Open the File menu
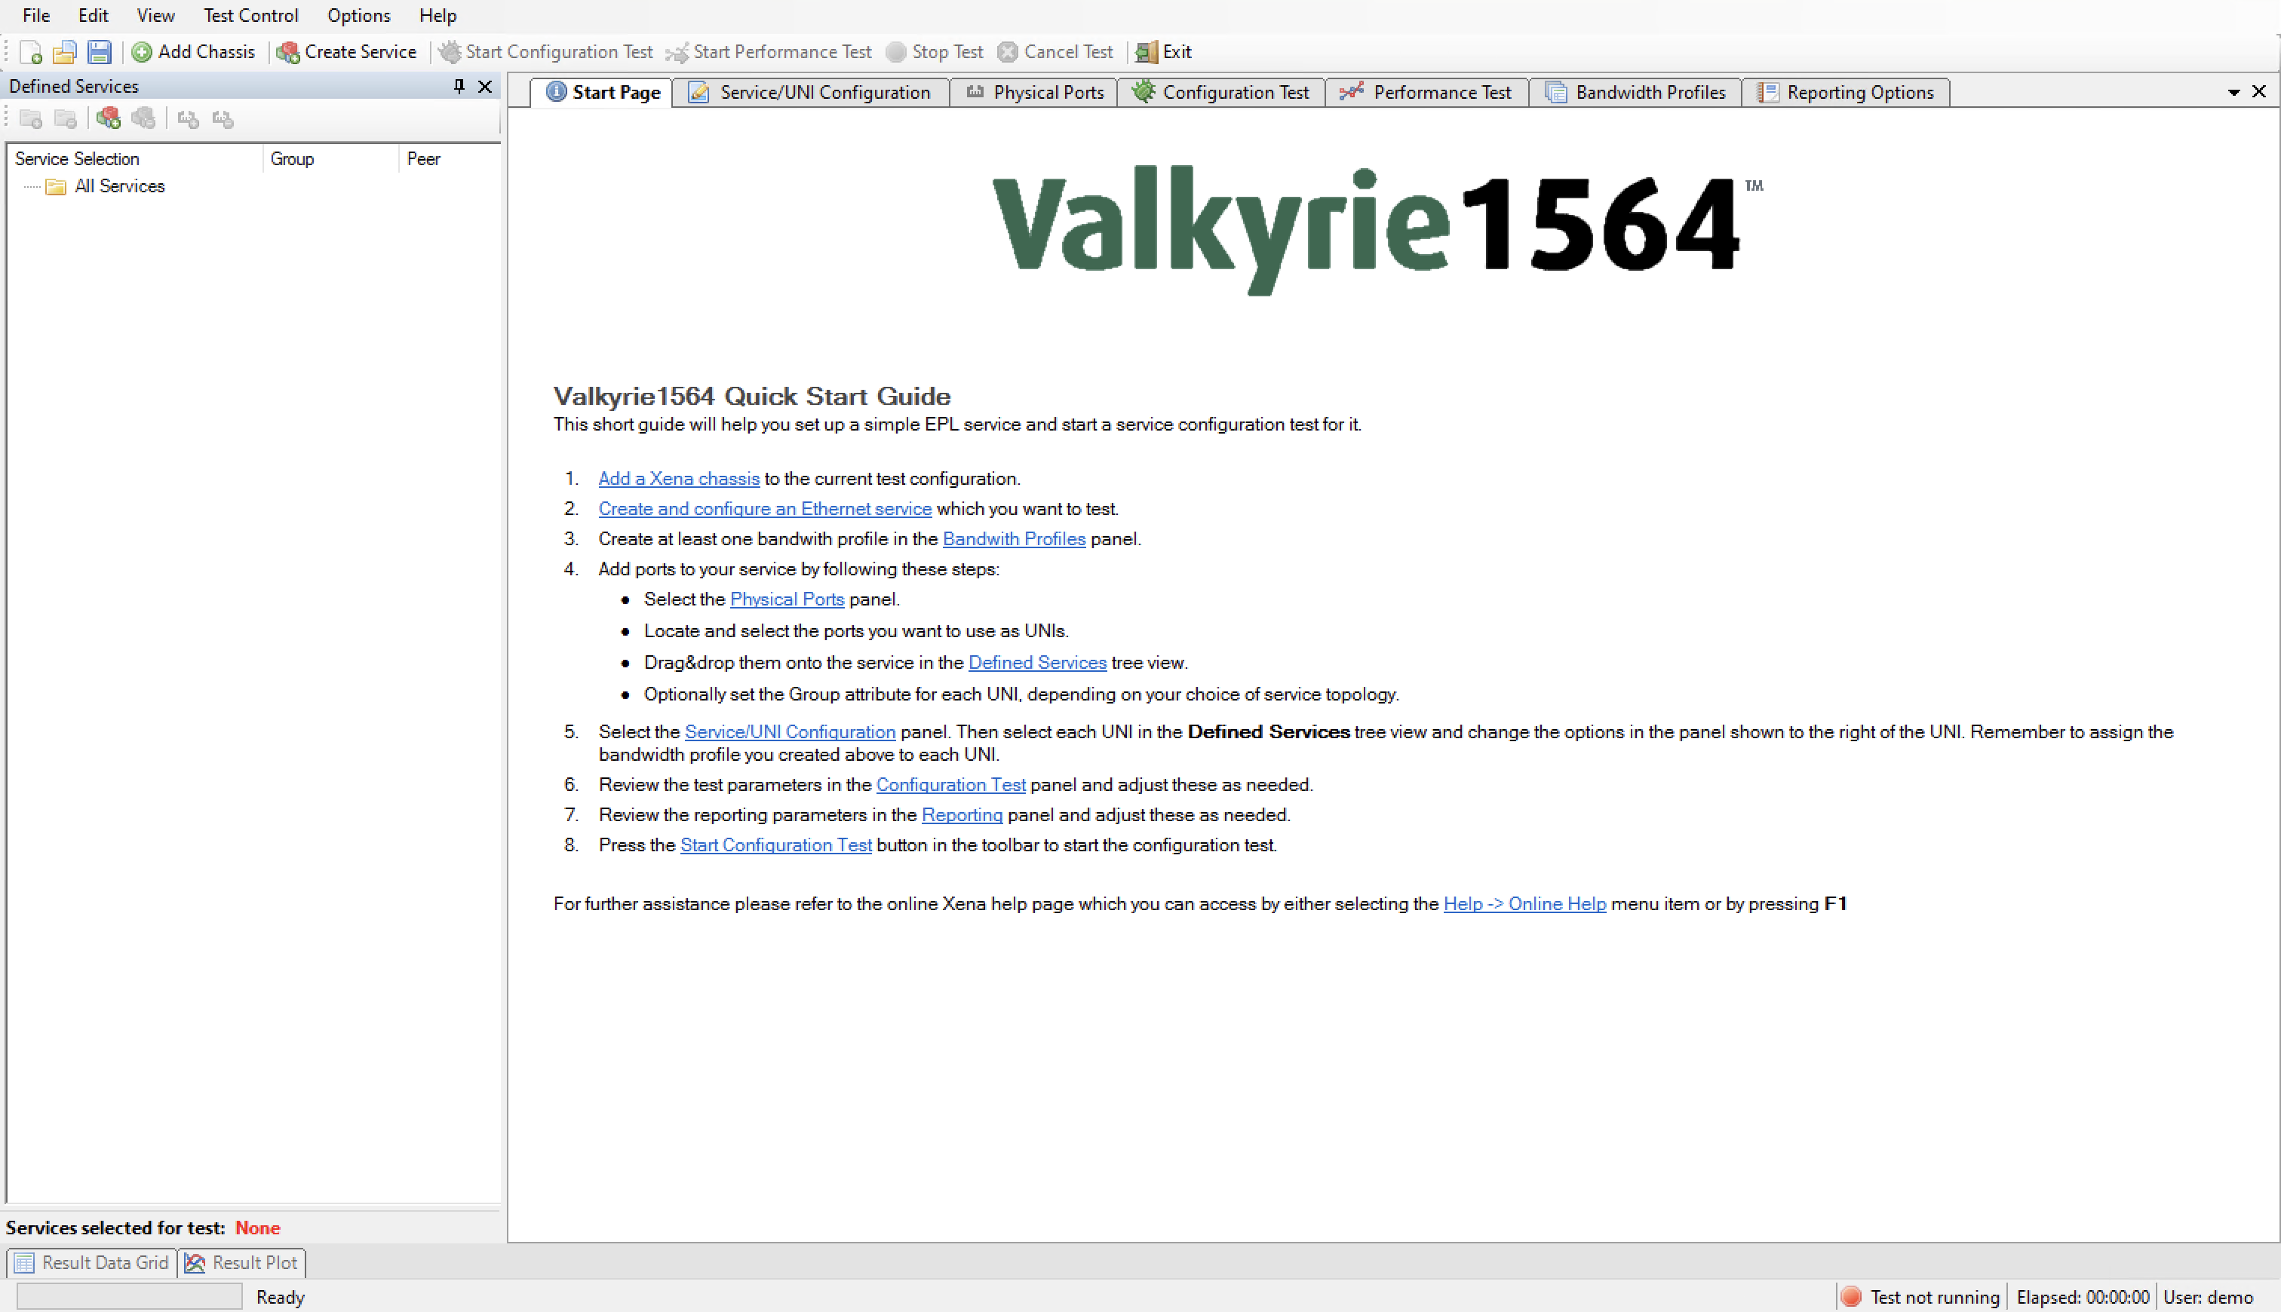 (x=36, y=15)
